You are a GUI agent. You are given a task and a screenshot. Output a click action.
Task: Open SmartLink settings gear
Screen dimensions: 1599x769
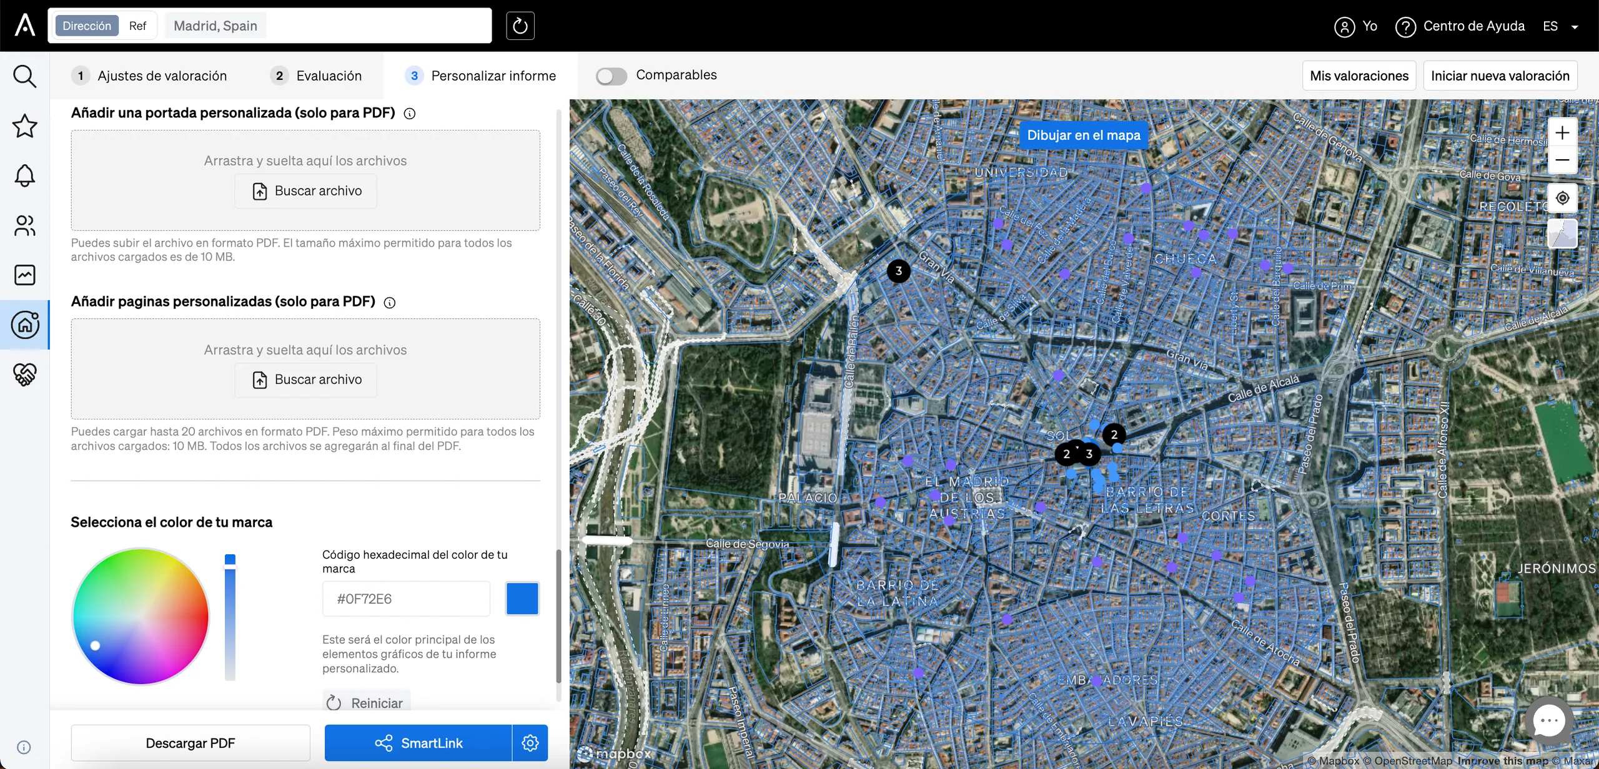click(530, 743)
